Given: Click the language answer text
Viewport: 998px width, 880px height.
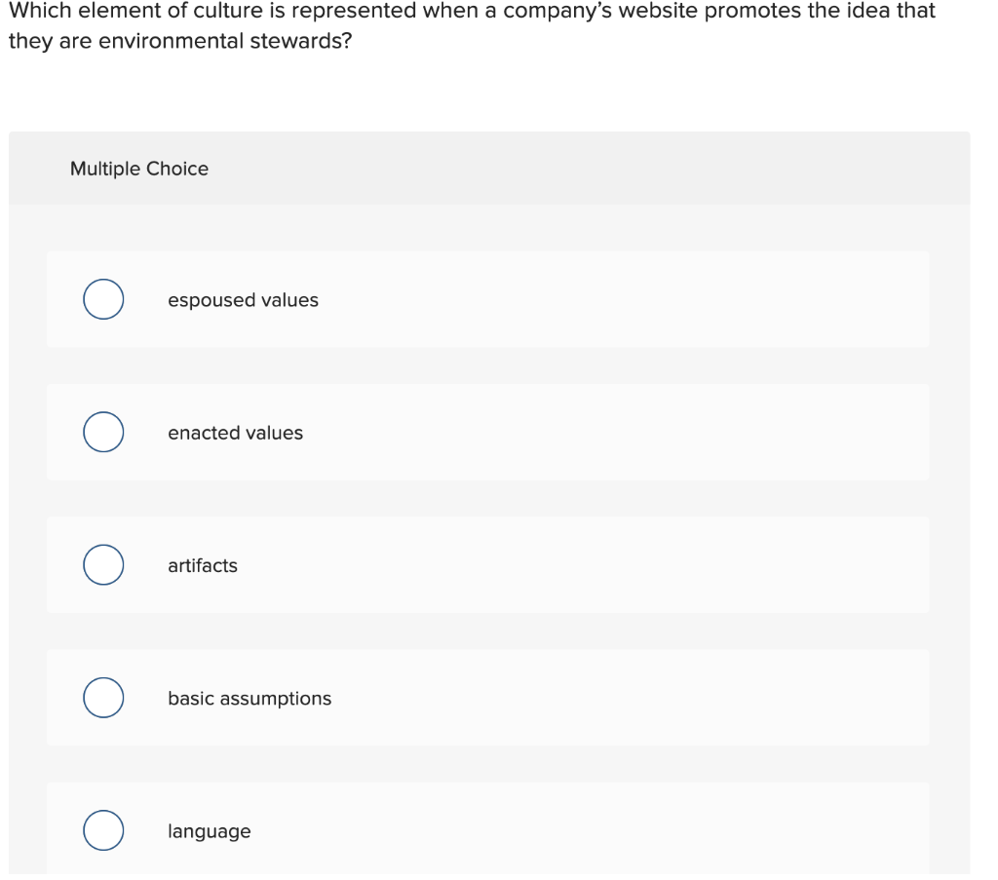Looking at the screenshot, I should 210,830.
